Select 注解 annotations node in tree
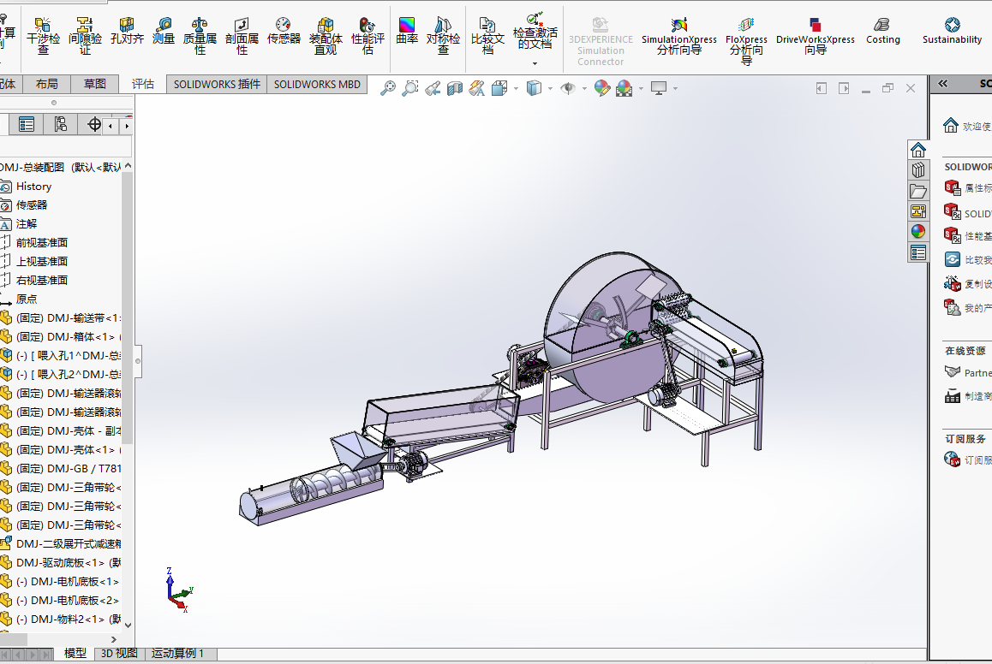This screenshot has width=992, height=664. coord(26,224)
